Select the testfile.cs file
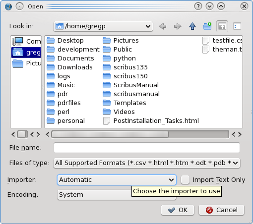 tap(222, 41)
